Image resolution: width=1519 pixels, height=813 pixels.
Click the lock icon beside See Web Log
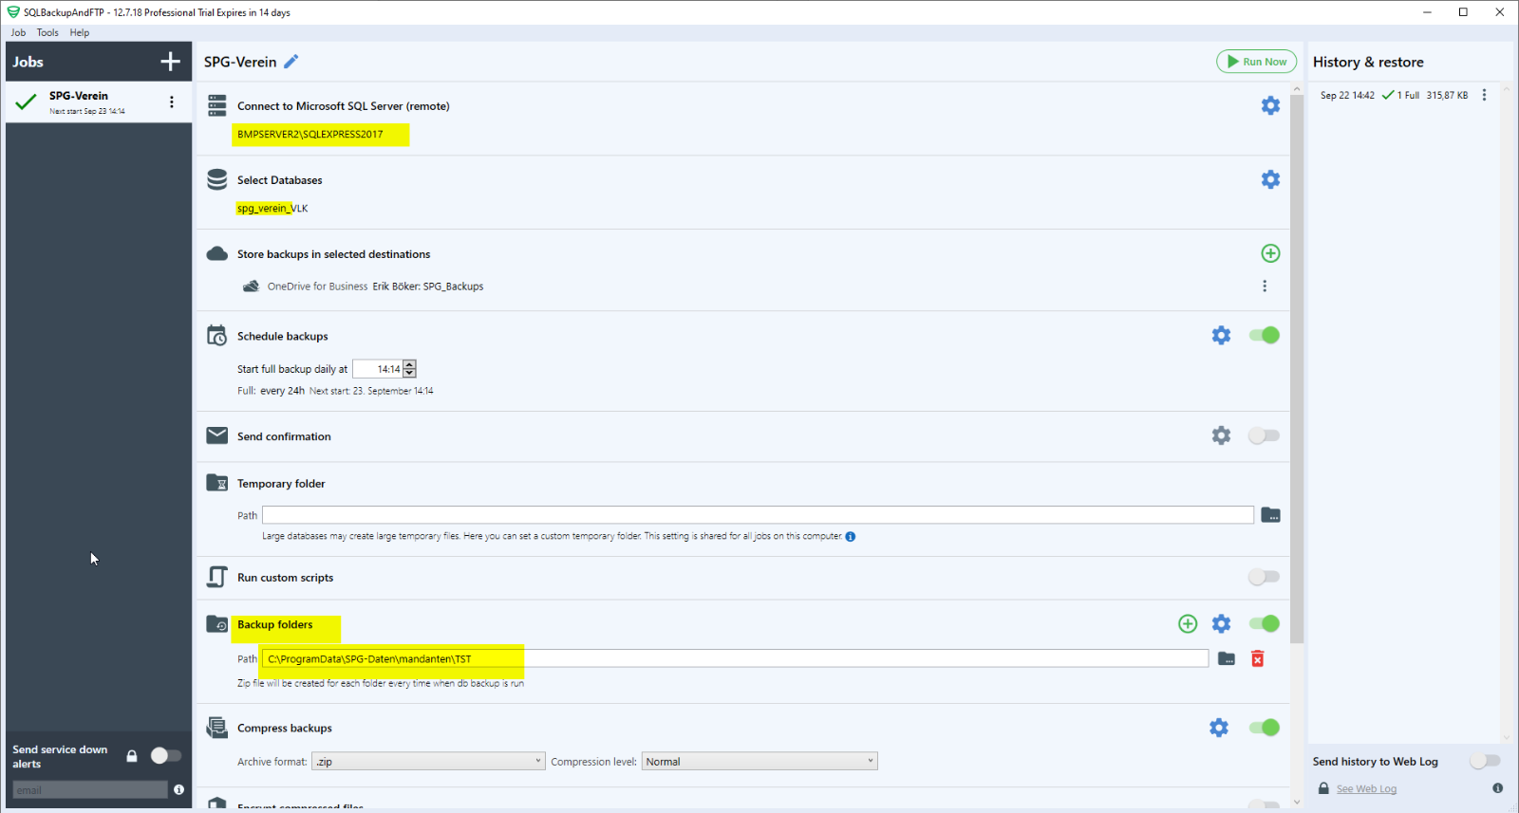[x=1323, y=788]
